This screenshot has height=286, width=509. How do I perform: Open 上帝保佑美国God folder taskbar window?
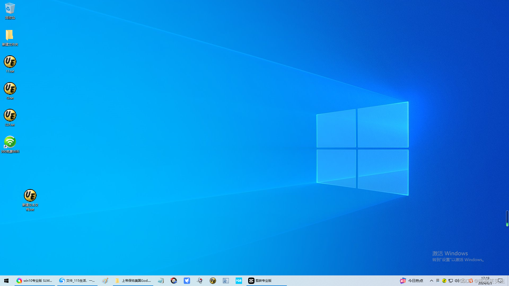pos(133,281)
